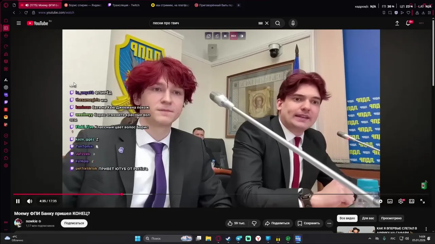Go to the YouTube home logo
The width and height of the screenshot is (435, 244).
click(x=38, y=23)
